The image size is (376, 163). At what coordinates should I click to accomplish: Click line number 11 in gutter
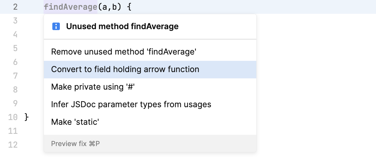click(13, 131)
